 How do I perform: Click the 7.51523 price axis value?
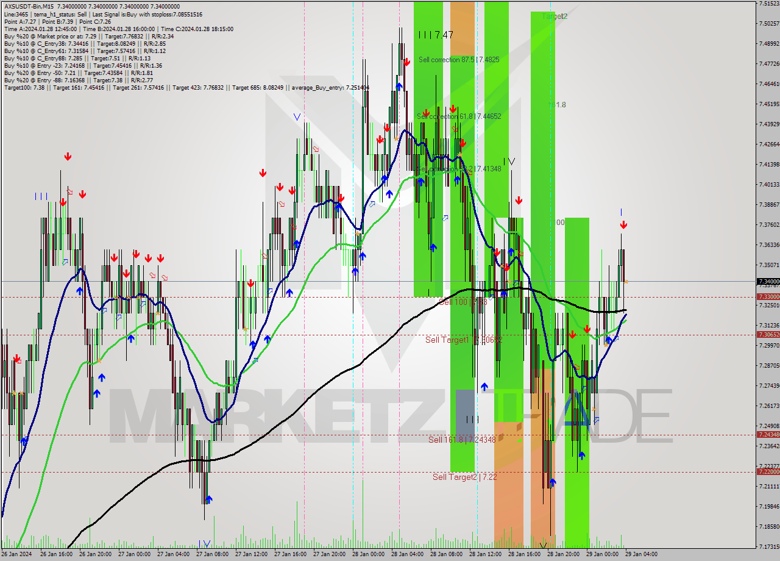pos(769,4)
